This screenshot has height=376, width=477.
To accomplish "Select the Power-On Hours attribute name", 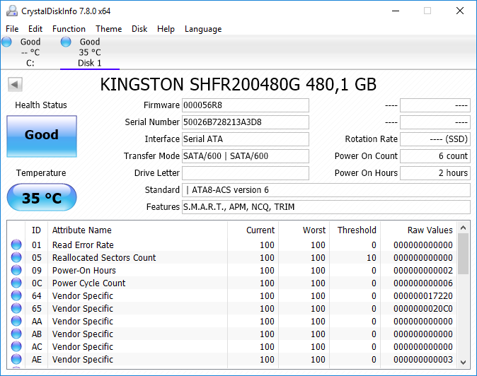I will [84, 270].
